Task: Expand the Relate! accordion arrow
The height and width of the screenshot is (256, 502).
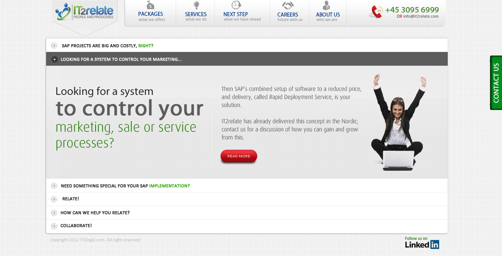Action: pos(54,199)
